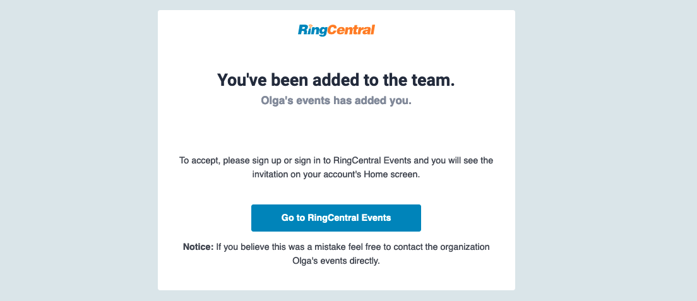697x301 pixels.
Task: Click "Olga's" in the gray subheading
Action: 275,101
